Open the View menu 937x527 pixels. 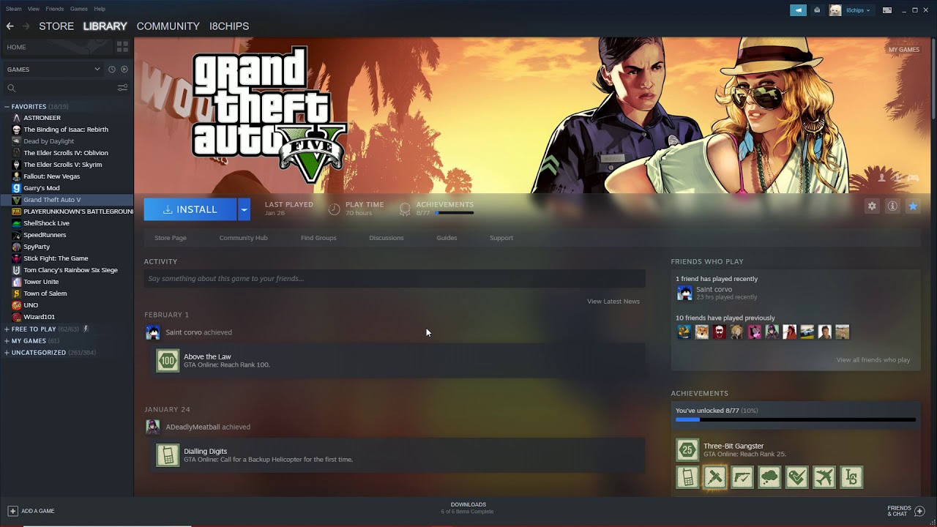point(34,9)
